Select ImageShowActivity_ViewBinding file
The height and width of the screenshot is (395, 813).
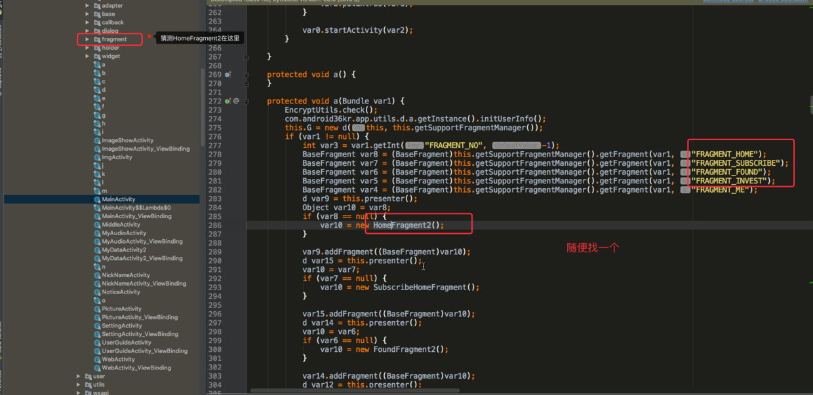click(146, 149)
